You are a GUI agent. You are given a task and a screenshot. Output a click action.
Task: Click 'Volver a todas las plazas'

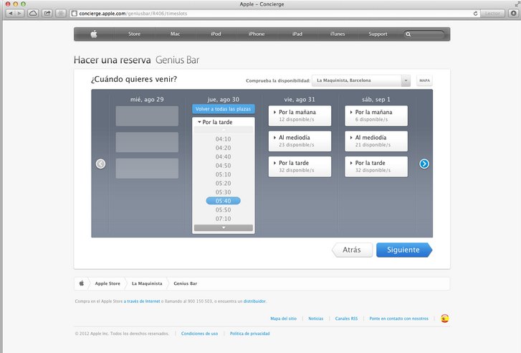(223, 108)
